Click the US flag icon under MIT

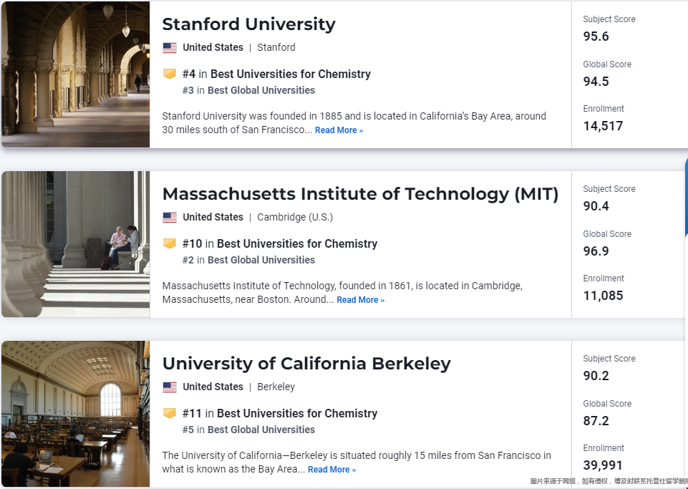(170, 217)
